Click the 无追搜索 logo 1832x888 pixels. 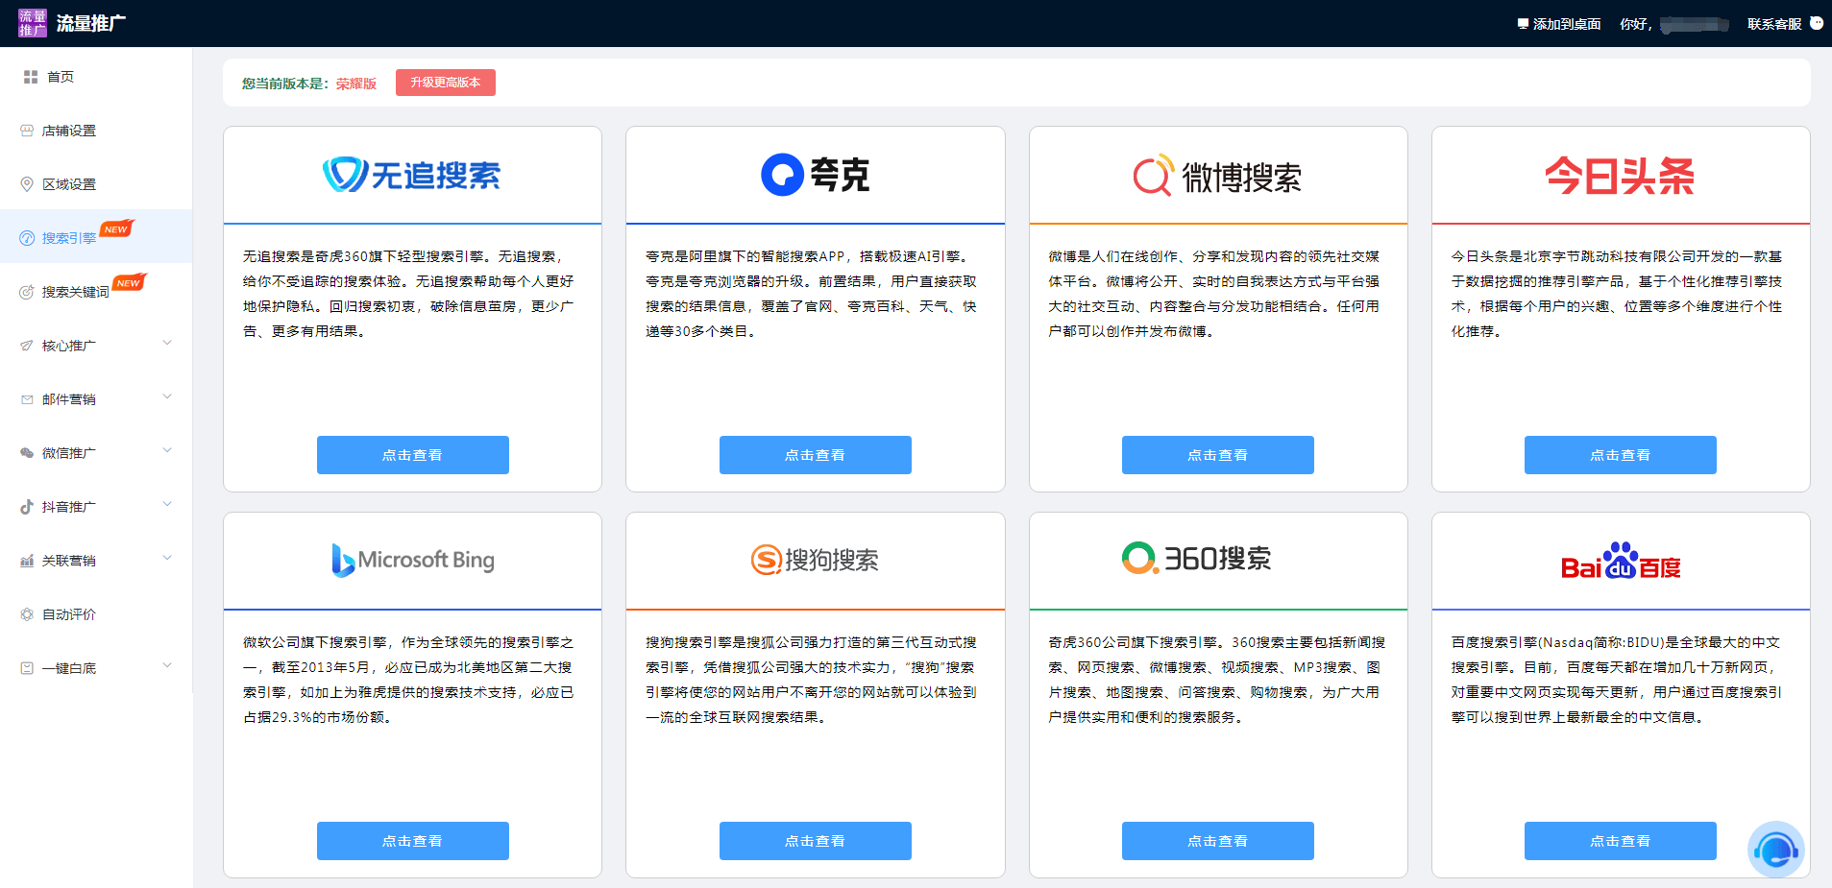pos(412,175)
